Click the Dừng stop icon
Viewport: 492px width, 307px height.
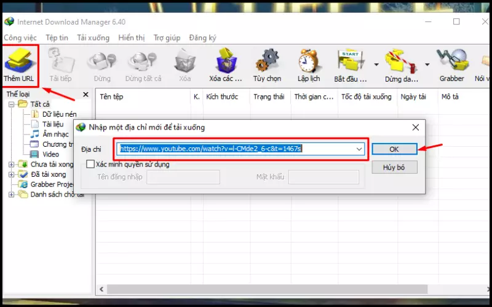click(x=102, y=61)
